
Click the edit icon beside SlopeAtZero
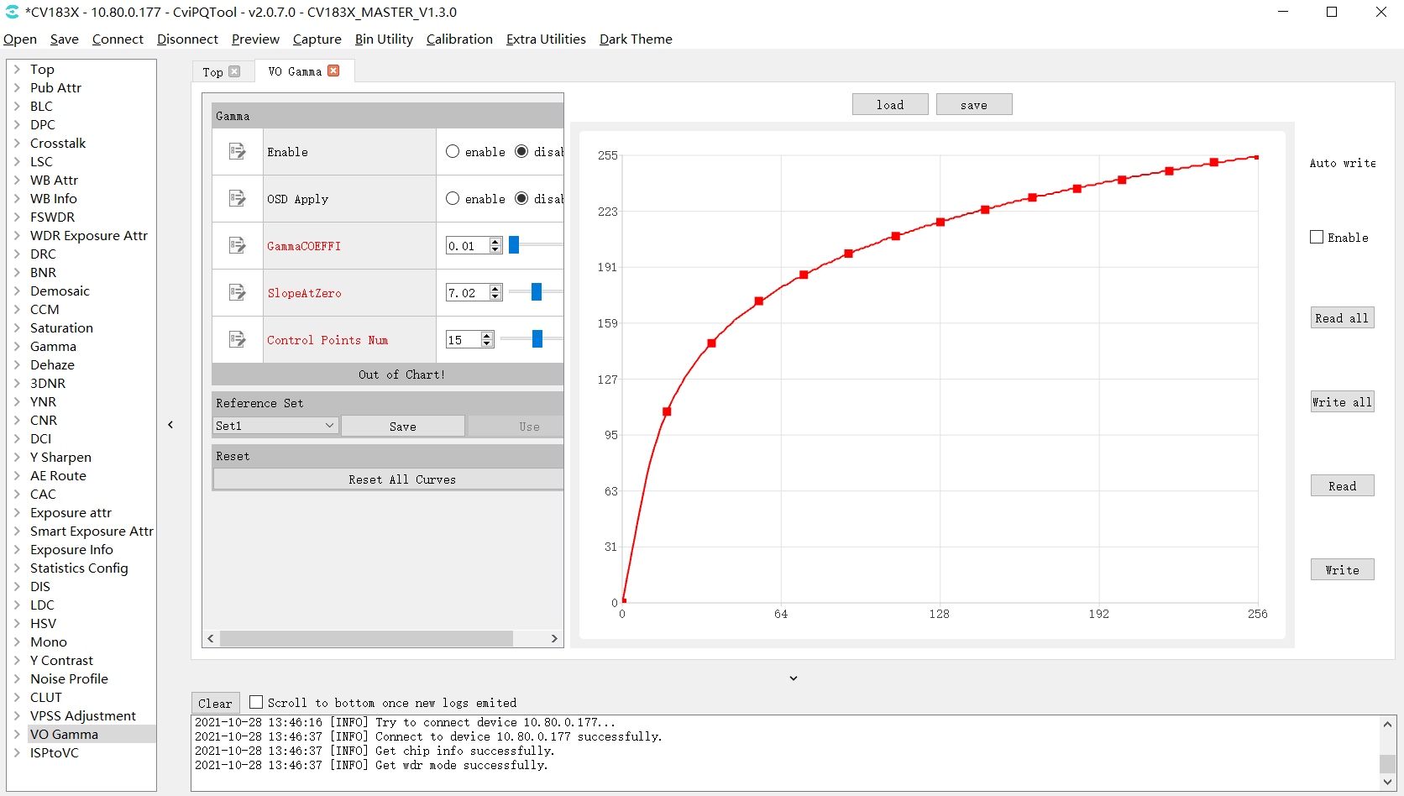click(238, 292)
